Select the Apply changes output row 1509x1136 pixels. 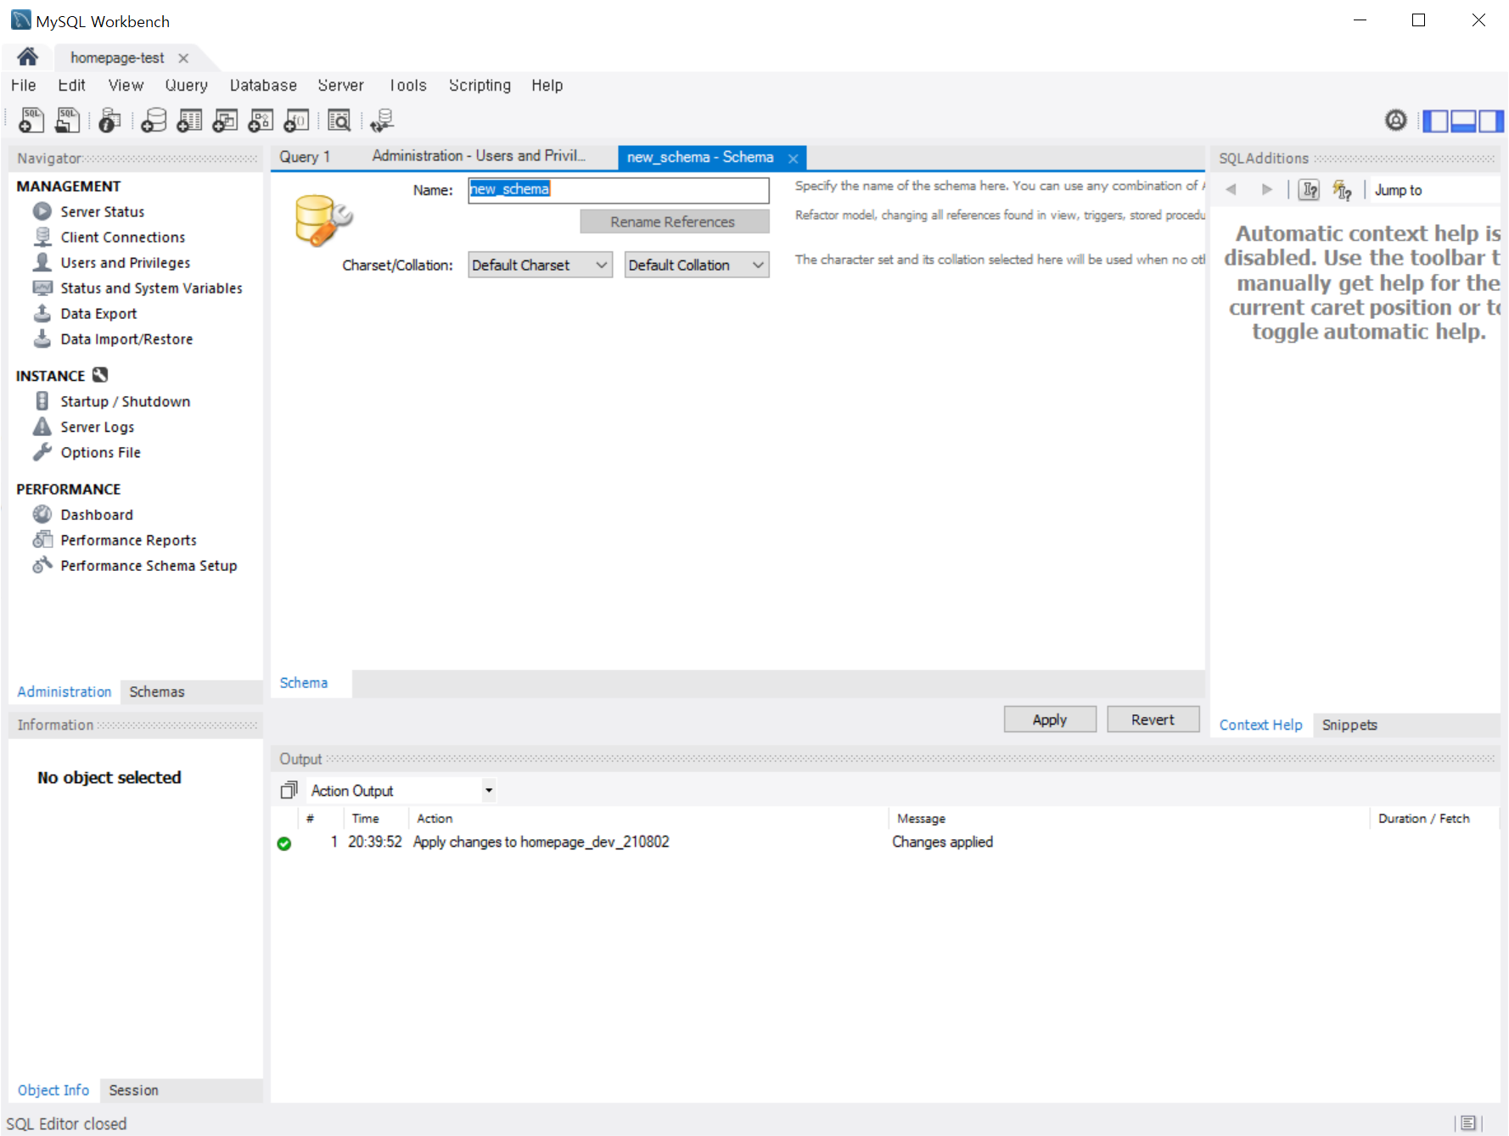tap(885, 842)
